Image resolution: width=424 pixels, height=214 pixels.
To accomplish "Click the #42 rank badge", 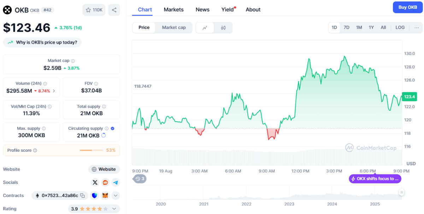I will [47, 10].
